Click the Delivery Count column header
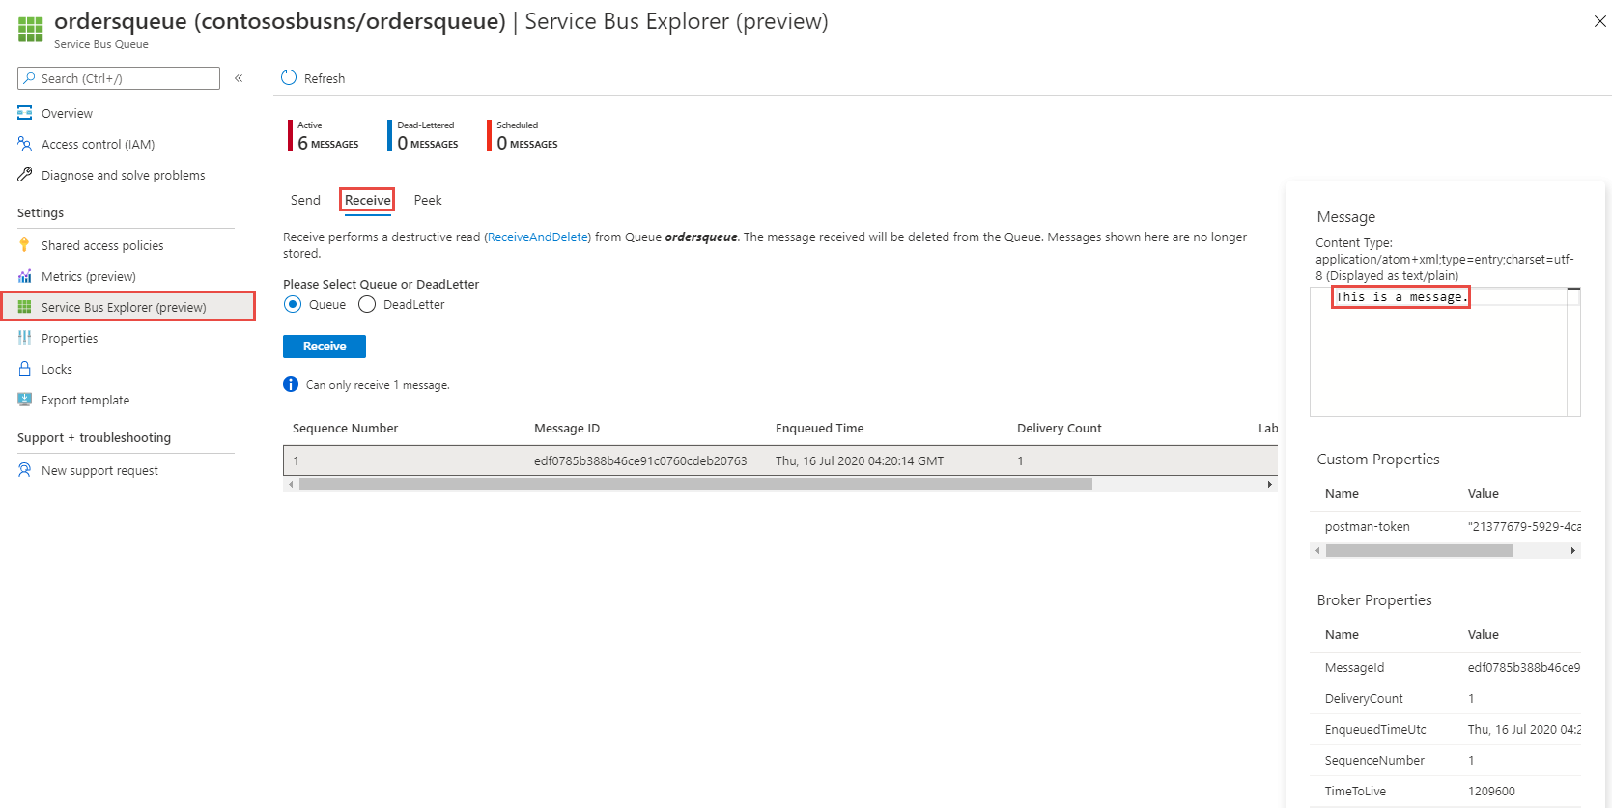This screenshot has width=1612, height=808. pyautogui.click(x=1060, y=429)
